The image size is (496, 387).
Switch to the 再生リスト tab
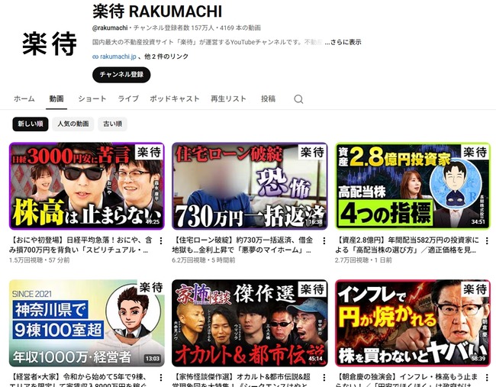pos(228,98)
